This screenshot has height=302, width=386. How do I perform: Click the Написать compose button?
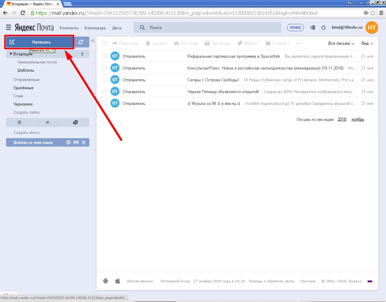[40, 42]
